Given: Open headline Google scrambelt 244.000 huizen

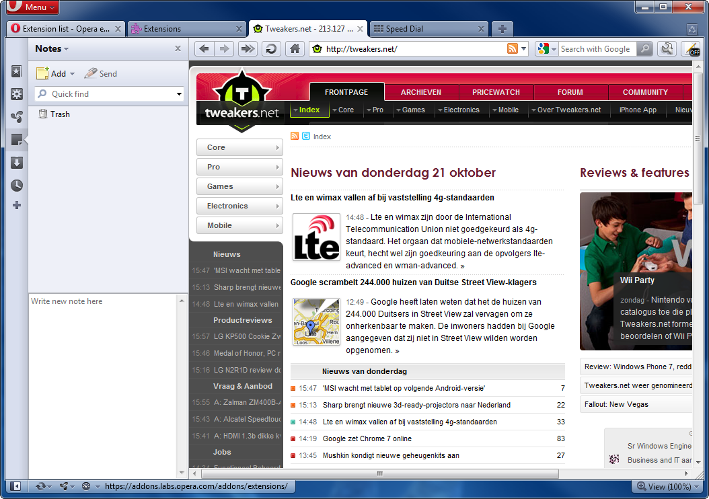Looking at the screenshot, I should click(x=413, y=282).
